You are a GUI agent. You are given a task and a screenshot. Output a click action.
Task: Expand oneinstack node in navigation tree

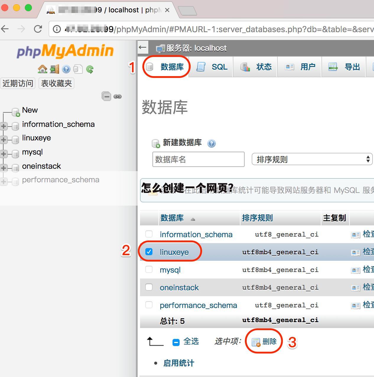pos(4,168)
